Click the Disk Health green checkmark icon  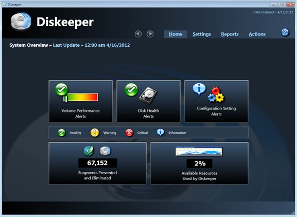131,89
